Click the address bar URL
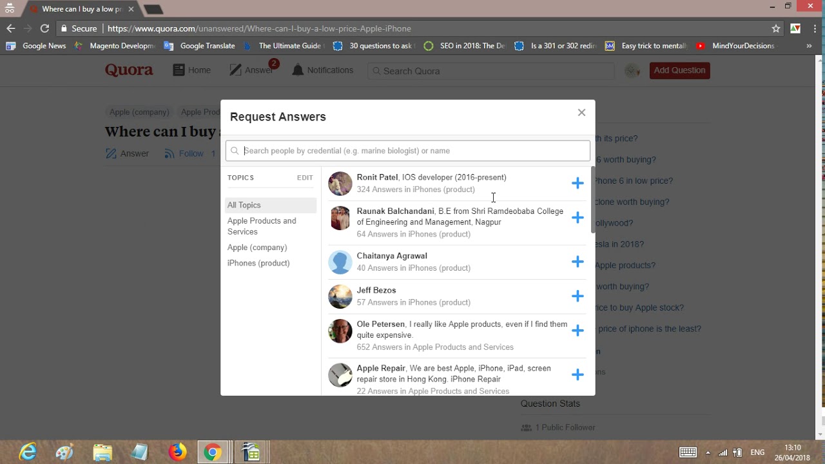 (259, 28)
